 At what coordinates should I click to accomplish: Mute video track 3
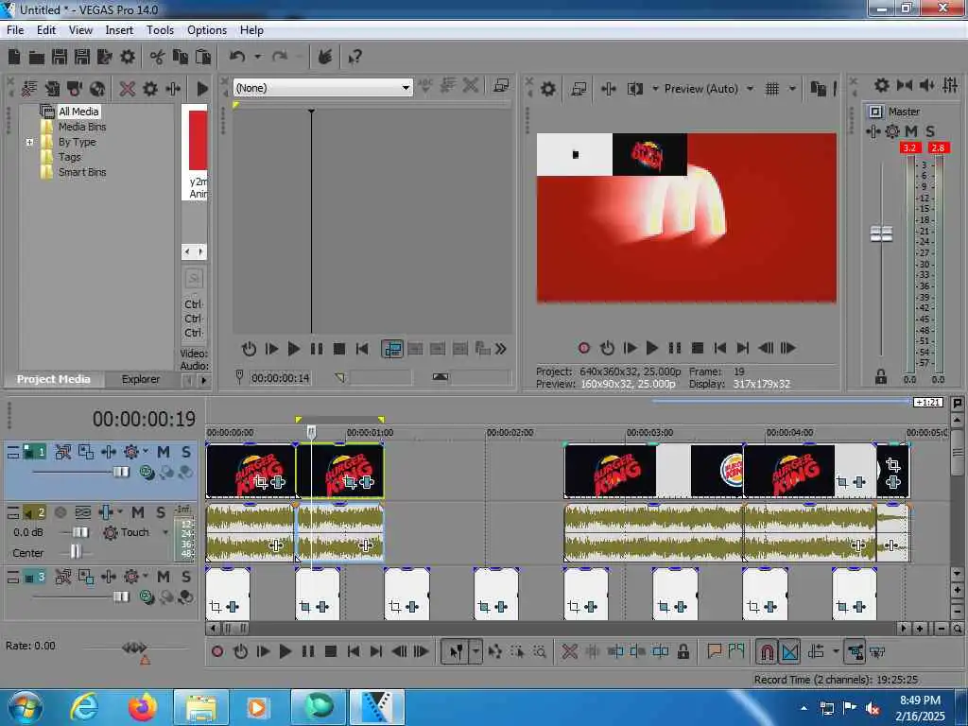coord(164,577)
